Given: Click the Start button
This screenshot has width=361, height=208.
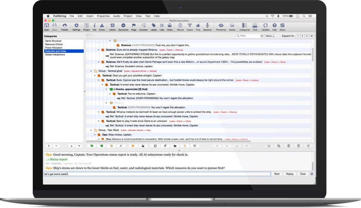Looking at the screenshot, I should click(x=277, y=174).
